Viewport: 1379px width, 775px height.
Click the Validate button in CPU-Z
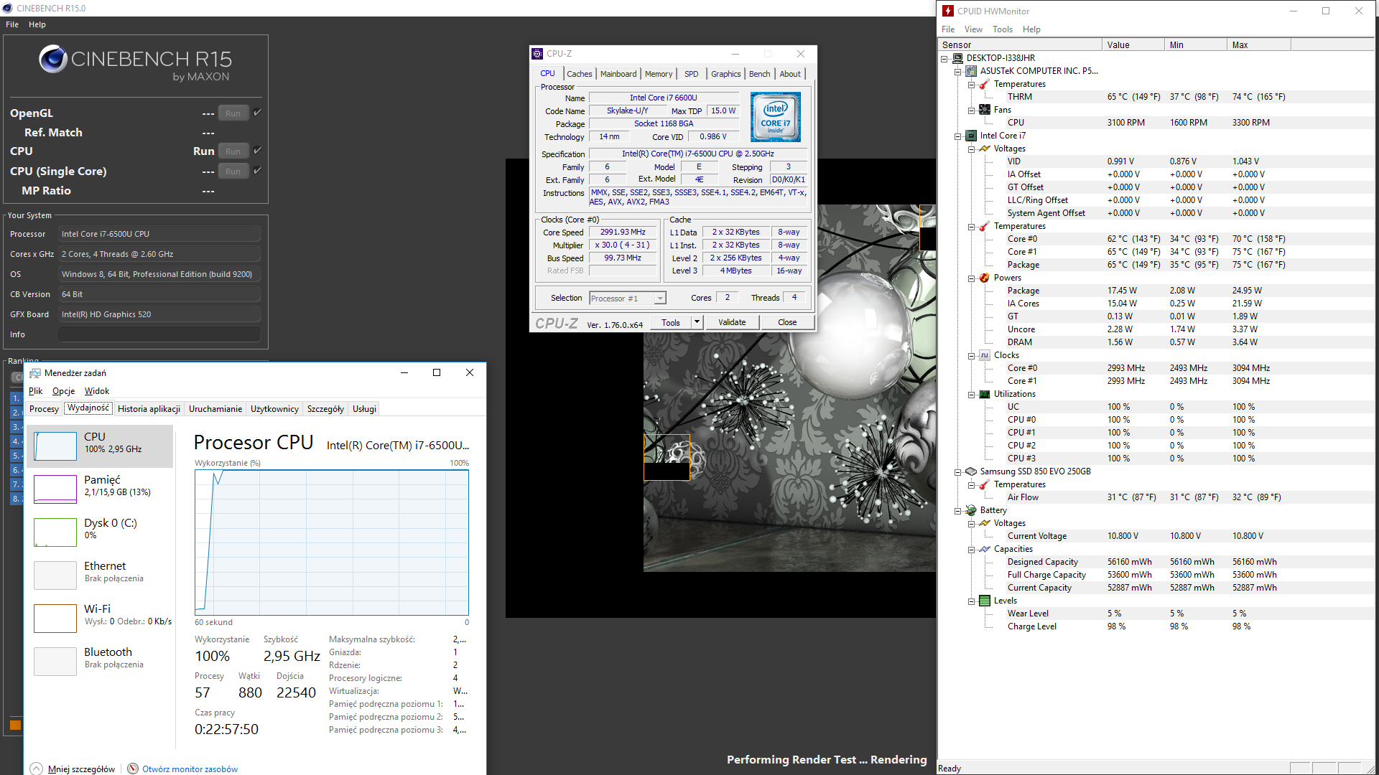tap(731, 322)
